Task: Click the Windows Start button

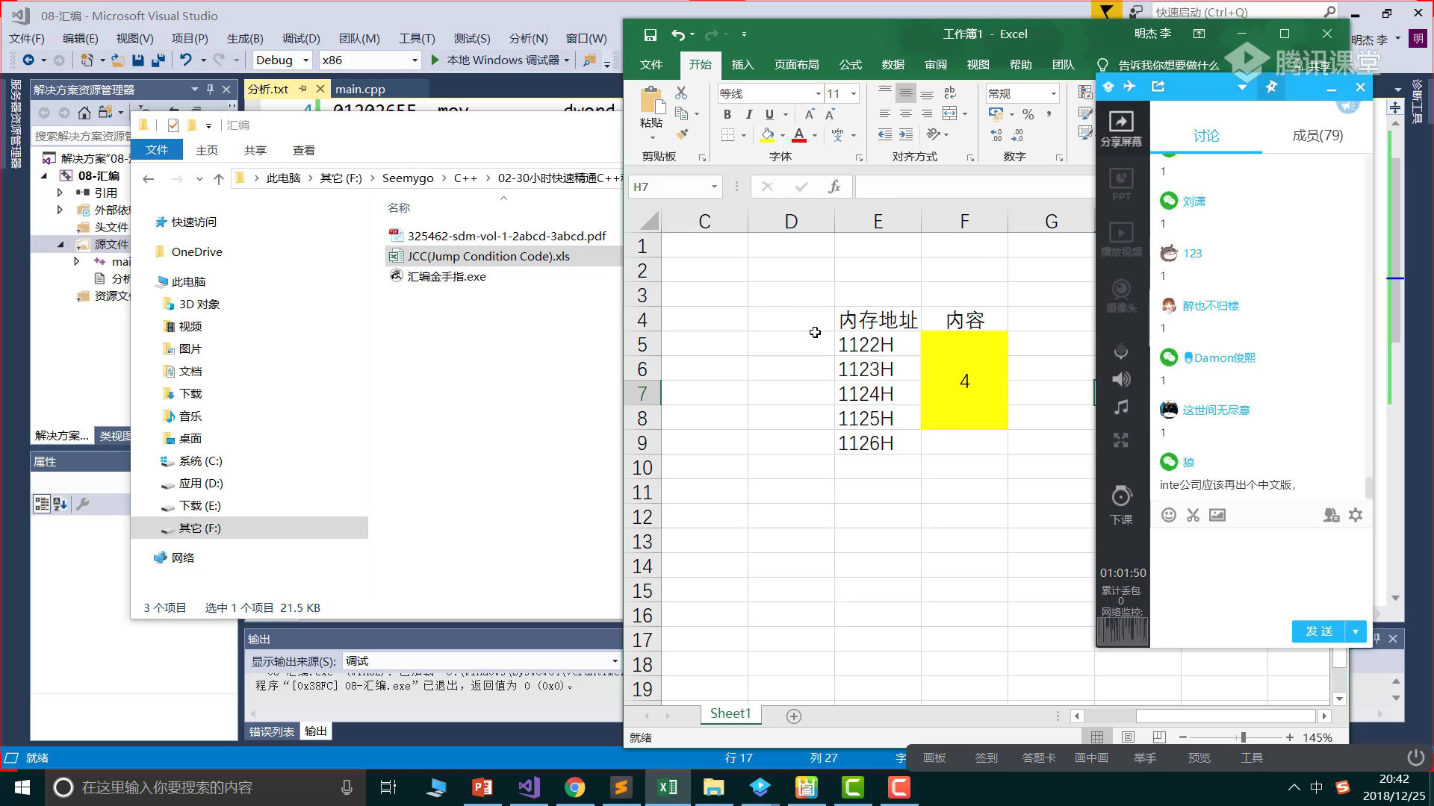Action: click(22, 787)
